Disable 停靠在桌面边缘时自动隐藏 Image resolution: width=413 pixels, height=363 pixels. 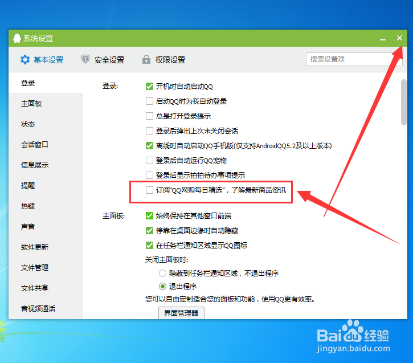click(149, 230)
